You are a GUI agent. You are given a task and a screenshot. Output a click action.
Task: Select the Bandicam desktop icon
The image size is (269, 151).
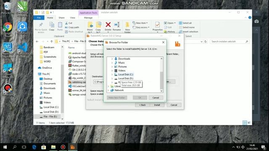tap(8, 88)
